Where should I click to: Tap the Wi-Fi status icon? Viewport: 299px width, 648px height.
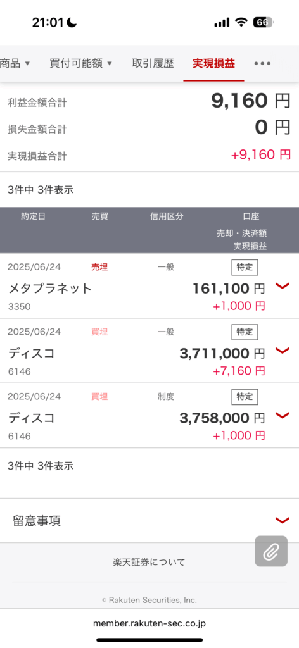click(x=241, y=22)
